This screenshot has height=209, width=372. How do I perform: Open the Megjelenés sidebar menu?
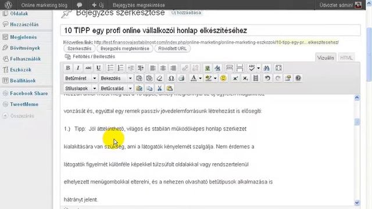(23, 37)
